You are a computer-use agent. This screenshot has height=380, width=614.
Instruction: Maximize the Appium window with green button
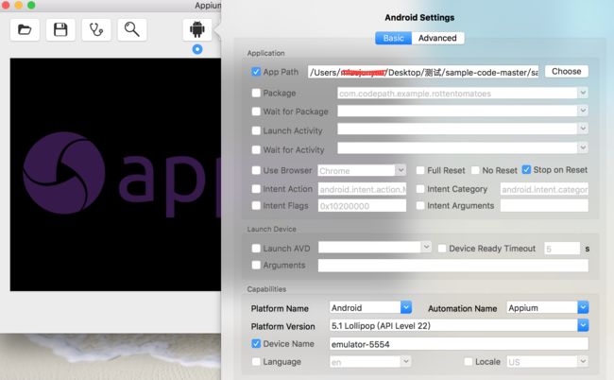[x=31, y=5]
